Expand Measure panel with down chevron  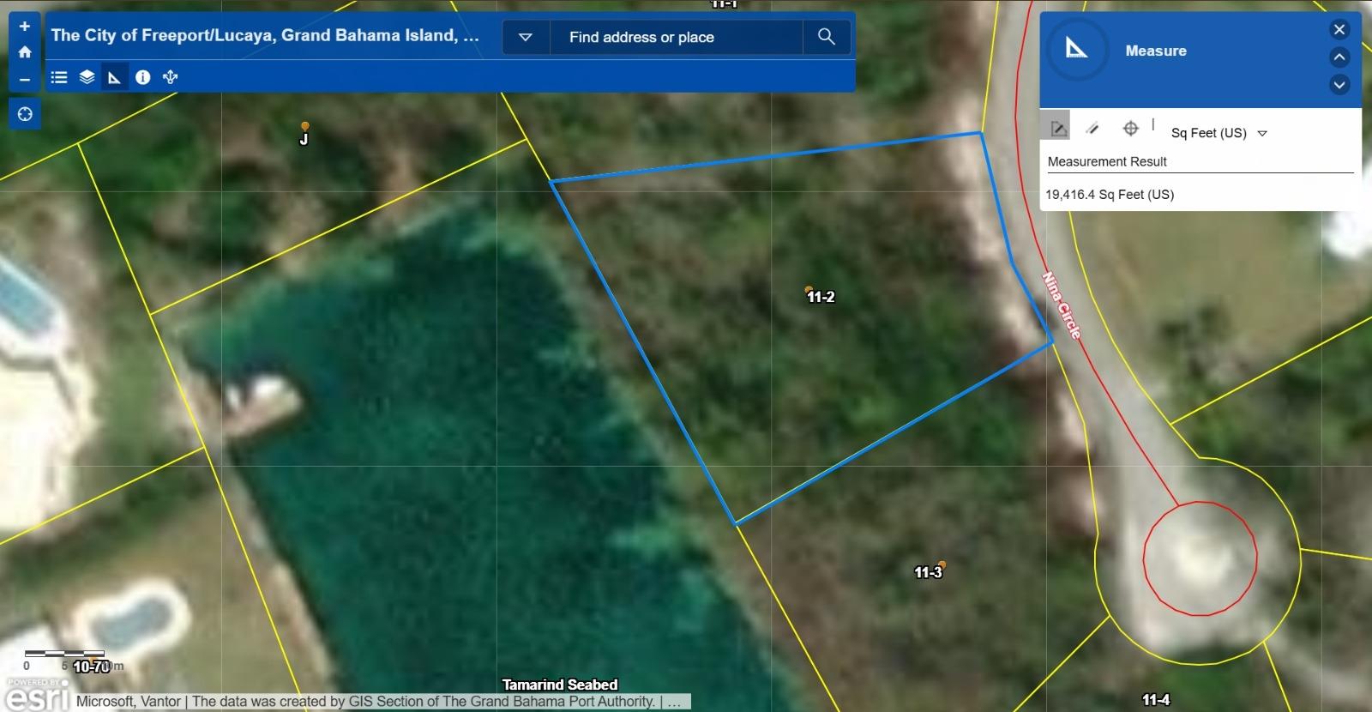point(1339,85)
